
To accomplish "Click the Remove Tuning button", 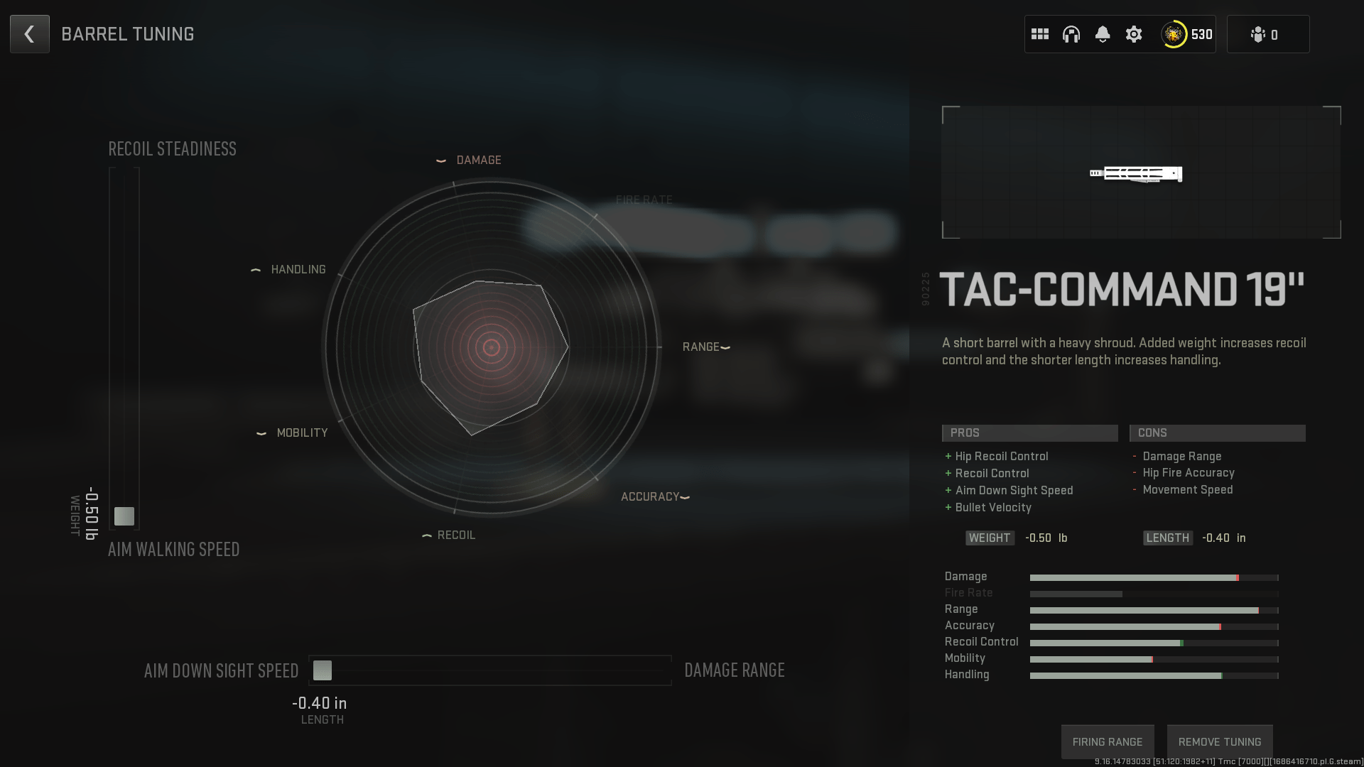I will [1220, 741].
